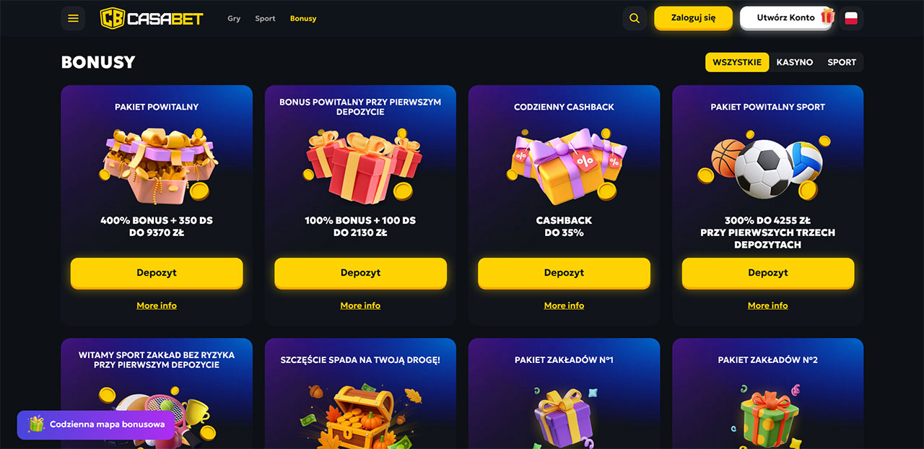Image resolution: width=924 pixels, height=449 pixels.
Task: Open the search magnifier icon
Action: (635, 19)
